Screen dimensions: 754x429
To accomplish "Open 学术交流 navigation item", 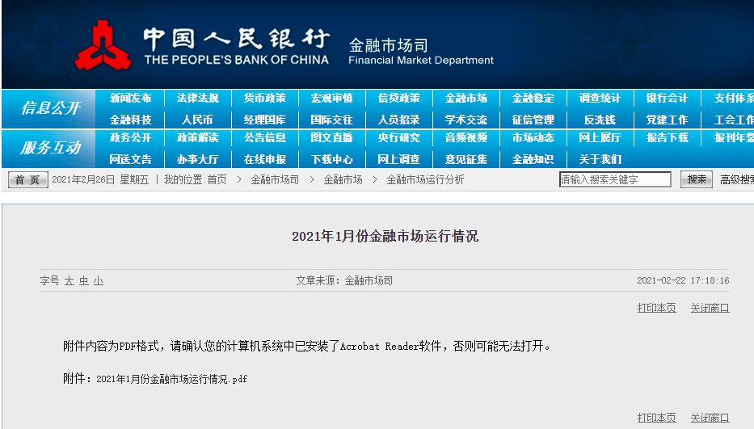I will click(466, 120).
